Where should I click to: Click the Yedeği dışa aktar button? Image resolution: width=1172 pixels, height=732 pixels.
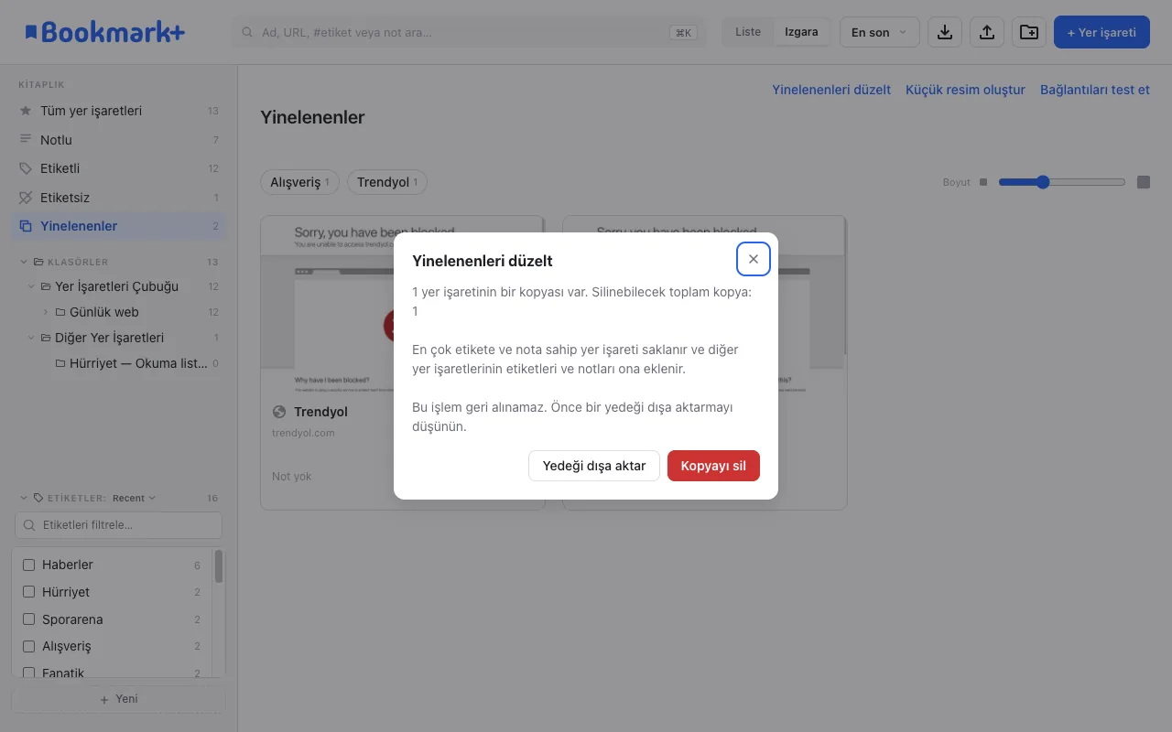point(594,466)
